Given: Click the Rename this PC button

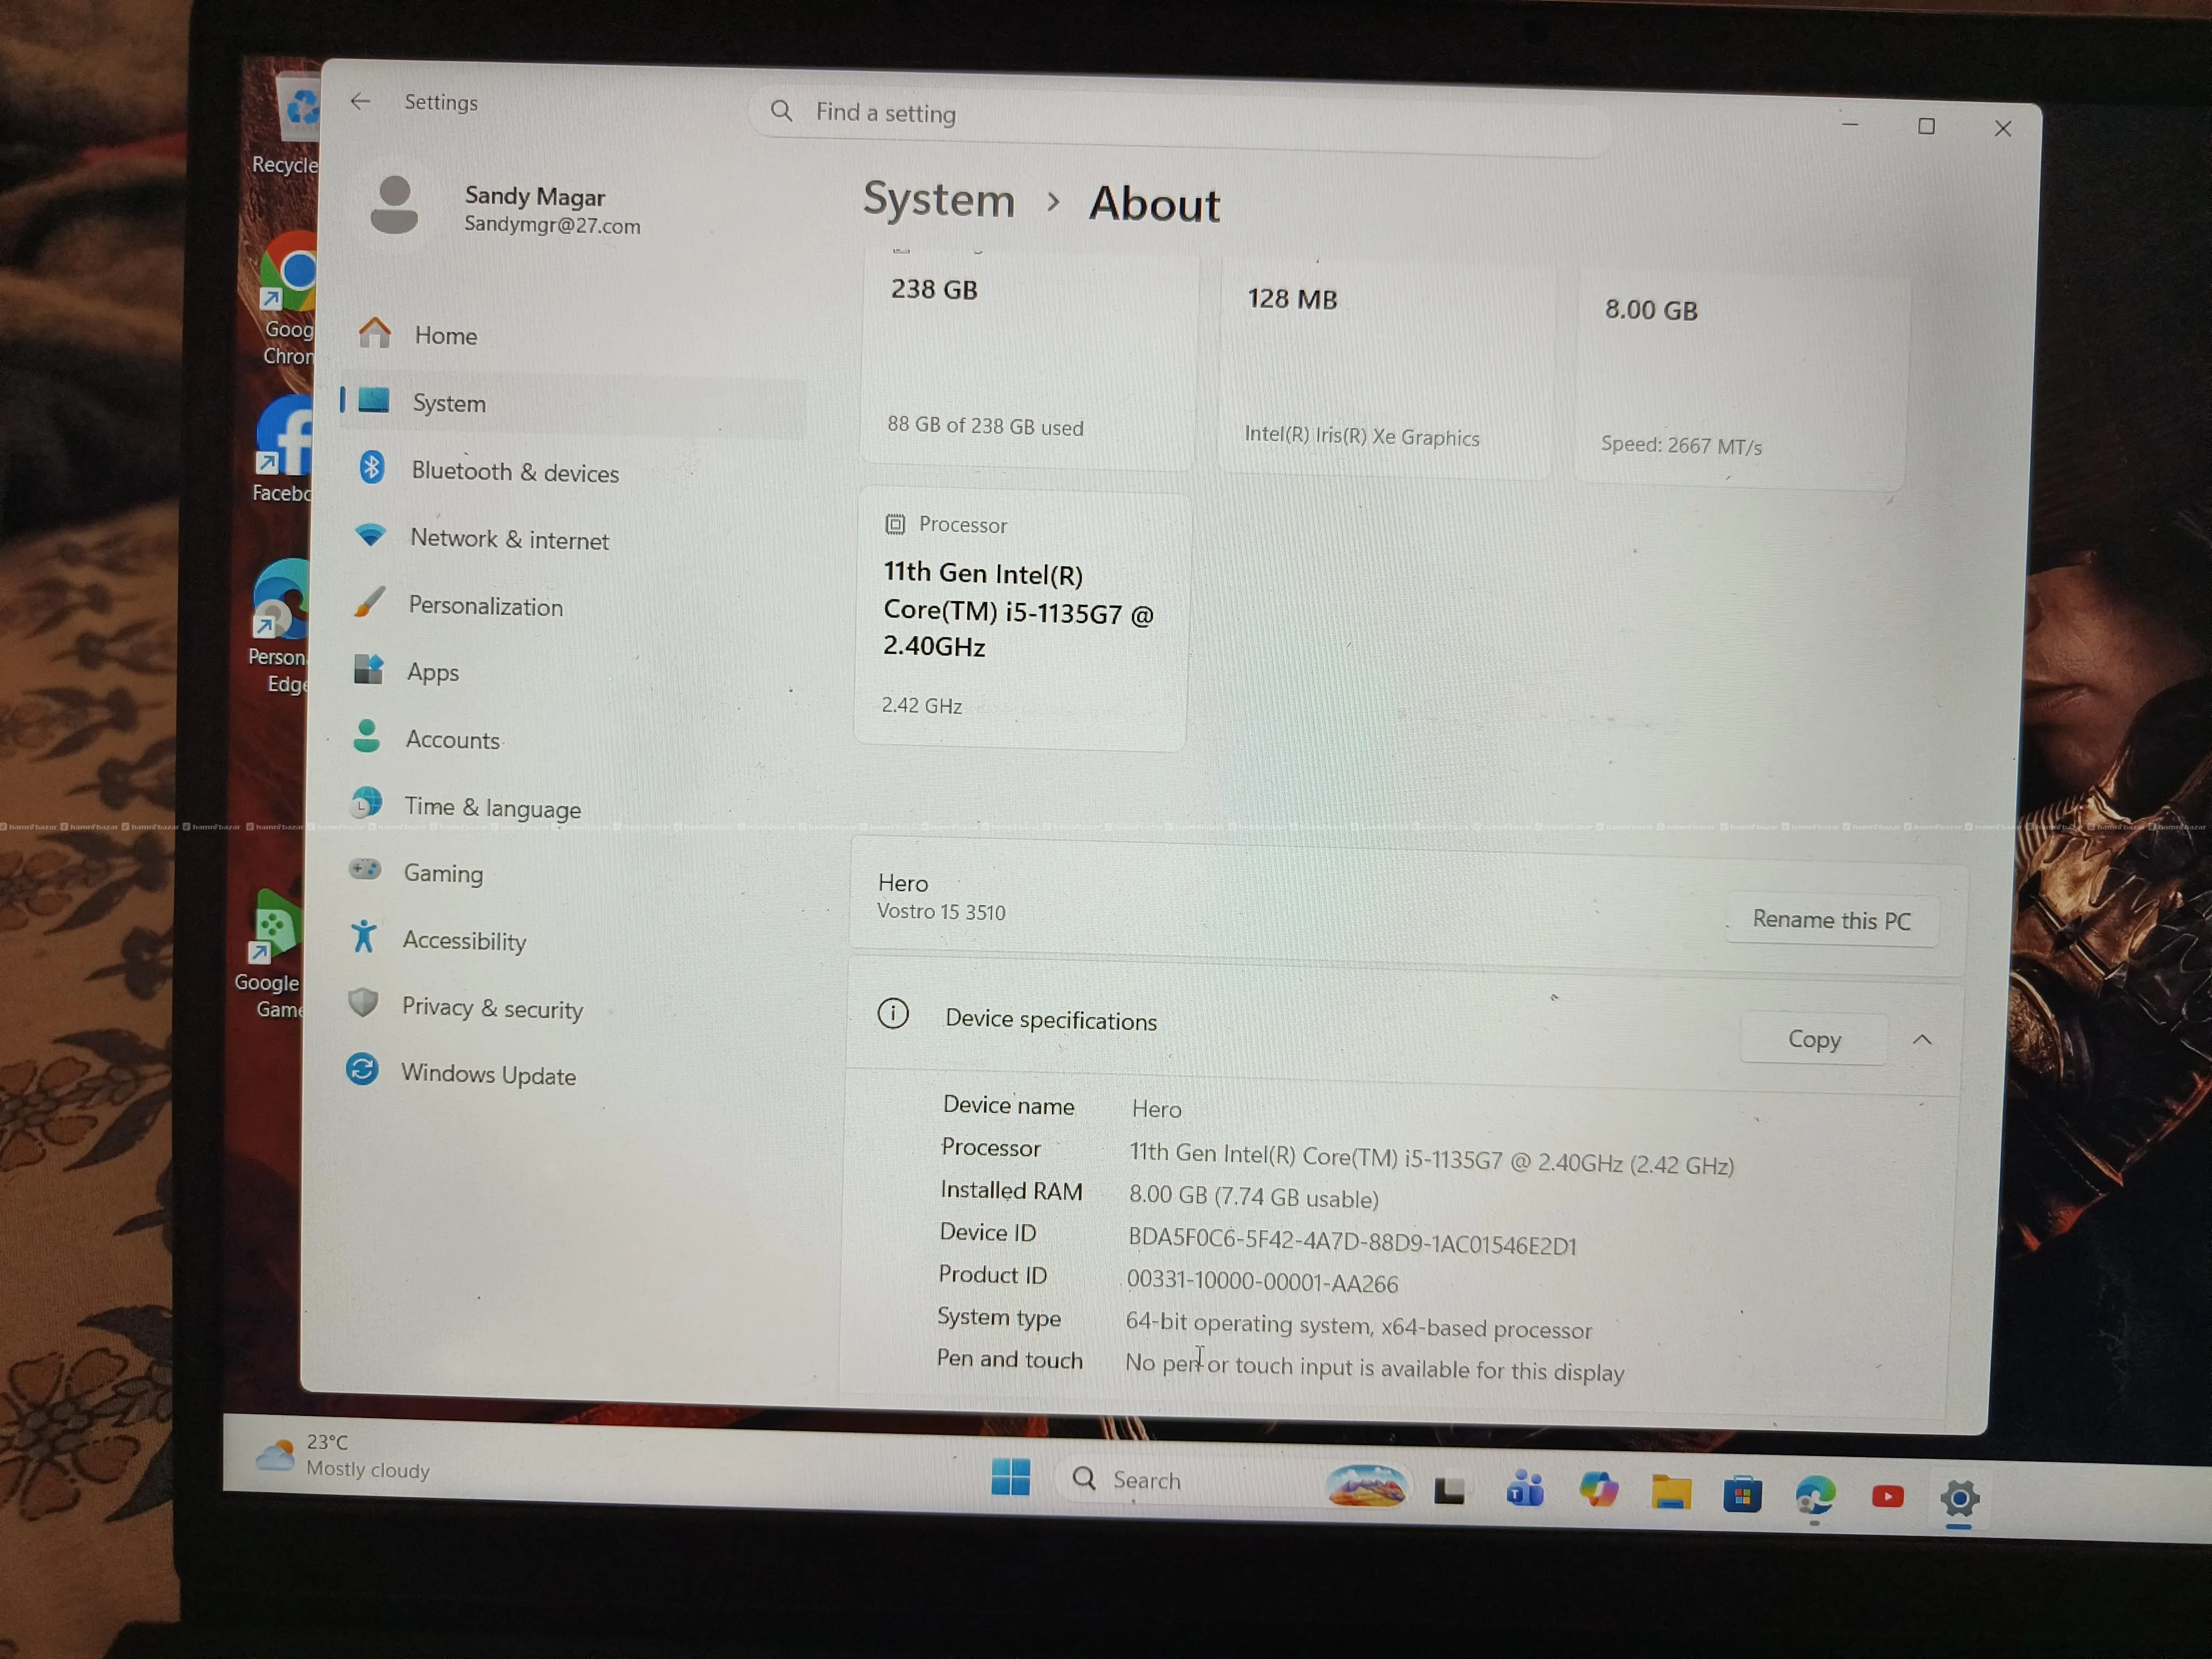Looking at the screenshot, I should point(1831,920).
